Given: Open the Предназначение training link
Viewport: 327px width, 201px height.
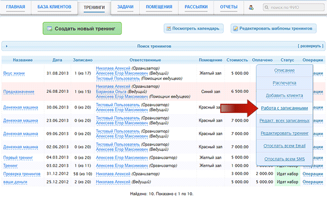Looking at the screenshot, I should click(x=19, y=92).
